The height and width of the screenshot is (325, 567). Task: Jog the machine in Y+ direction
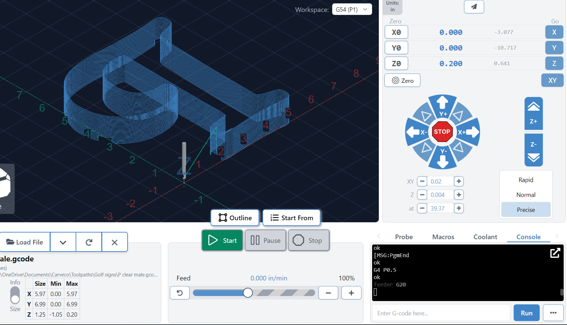(442, 106)
